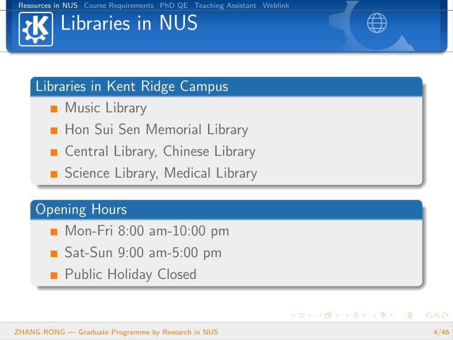Click the globe icon in the header

coord(377,23)
